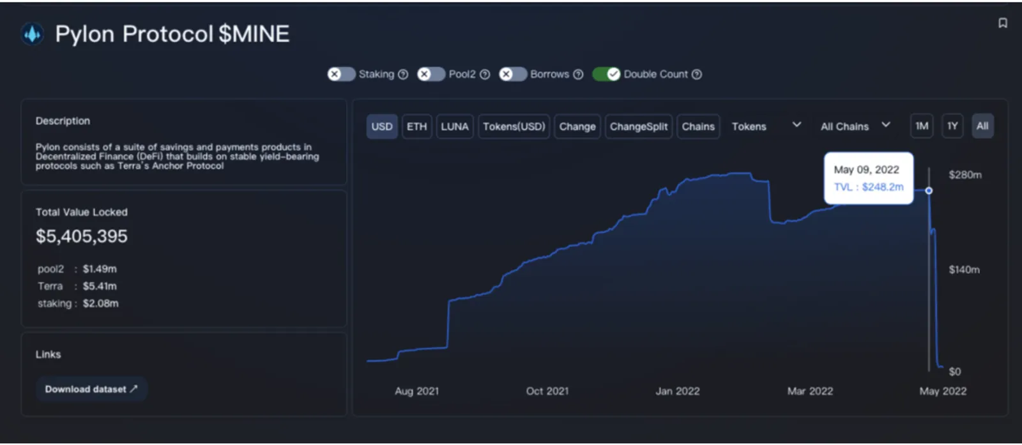This screenshot has width=1022, height=445.
Task: Click the $5,405,395 total value
Action: pos(82,236)
